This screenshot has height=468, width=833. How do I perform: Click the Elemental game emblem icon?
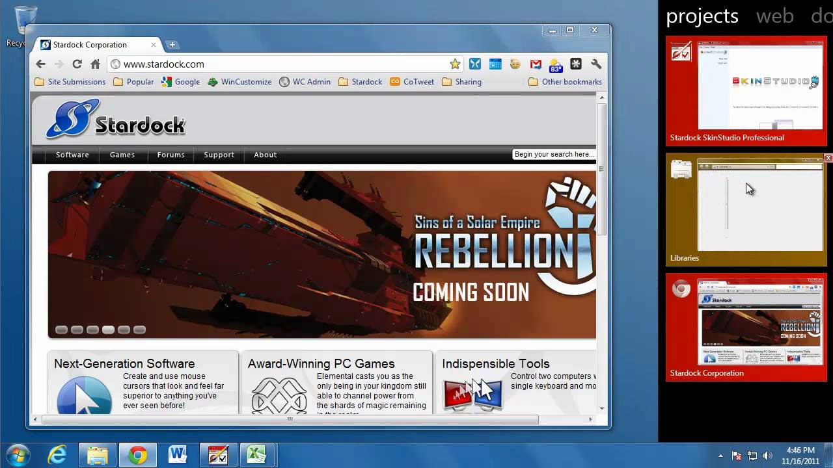(279, 395)
